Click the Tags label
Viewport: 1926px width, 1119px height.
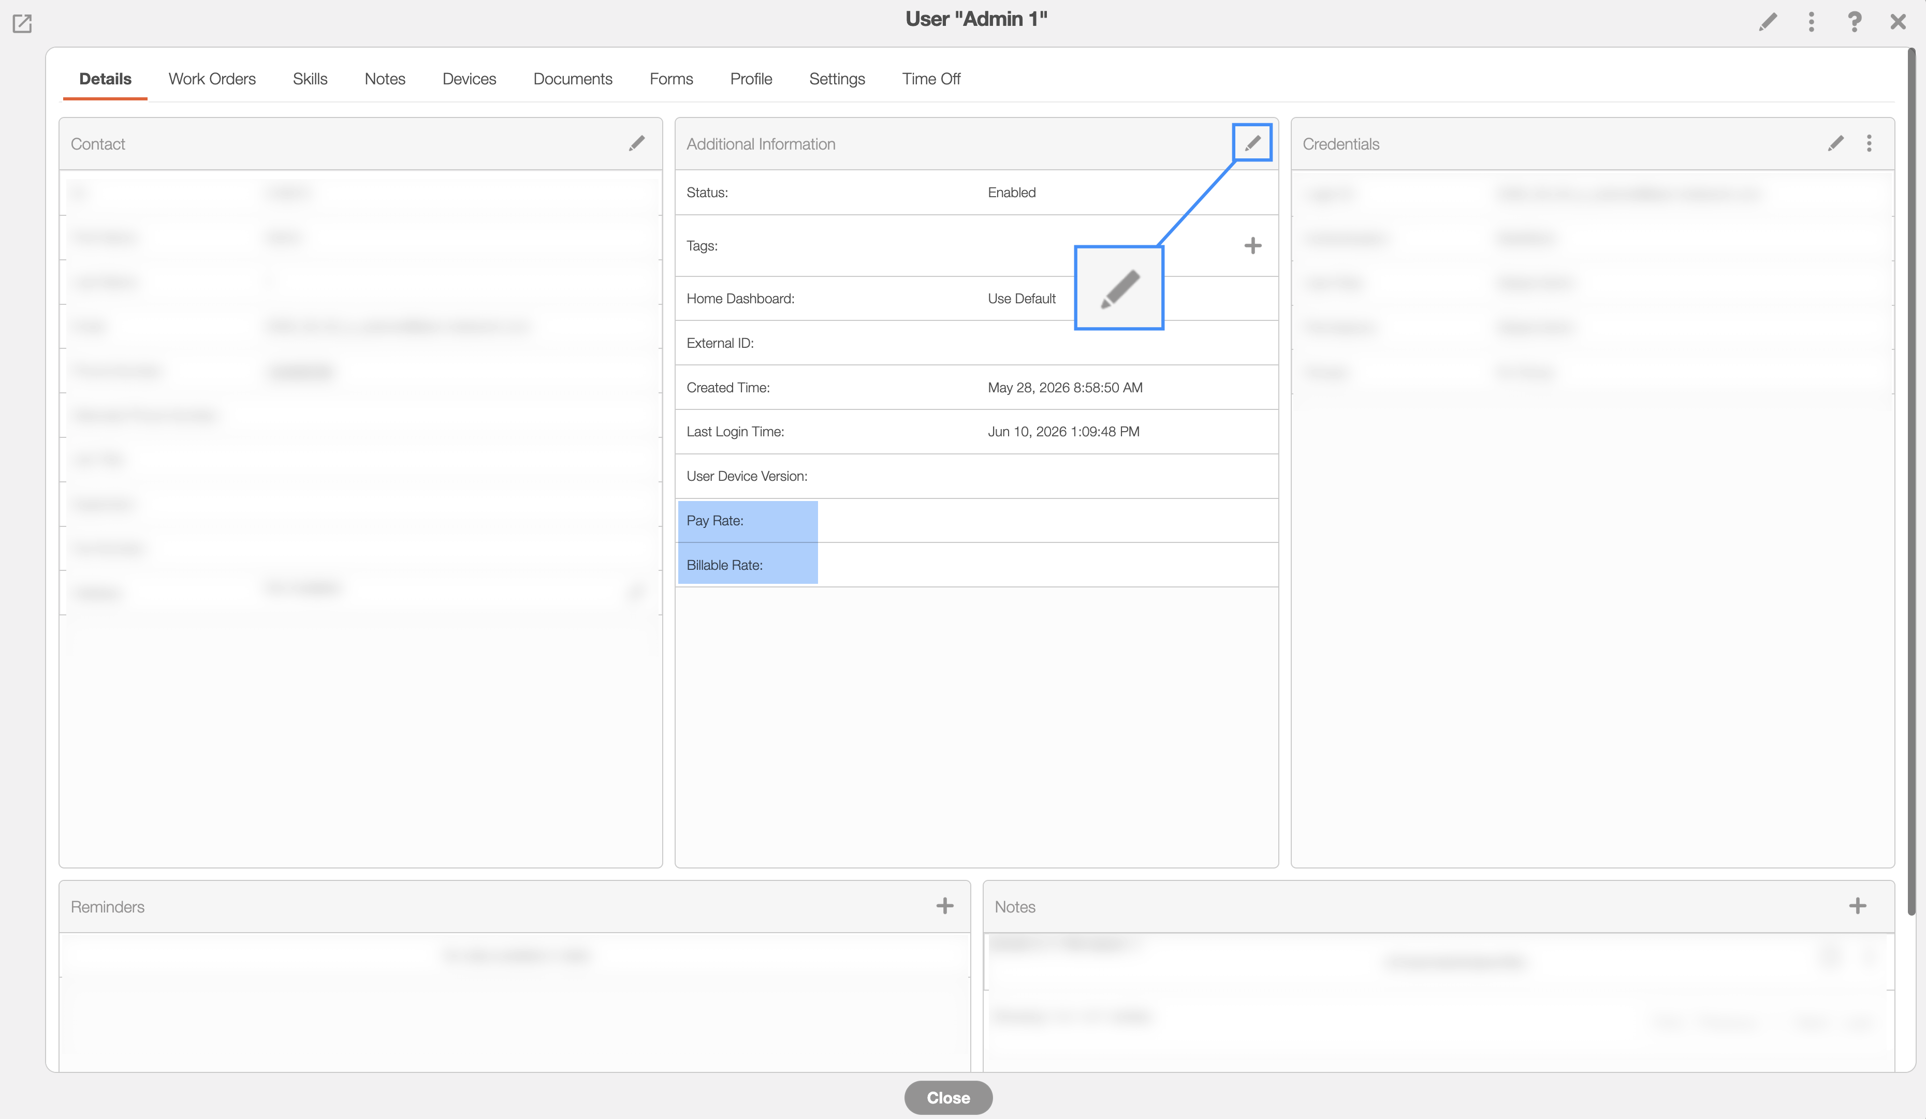pos(702,246)
